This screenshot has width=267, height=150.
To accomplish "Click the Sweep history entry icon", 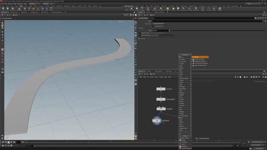I will point(180,140).
